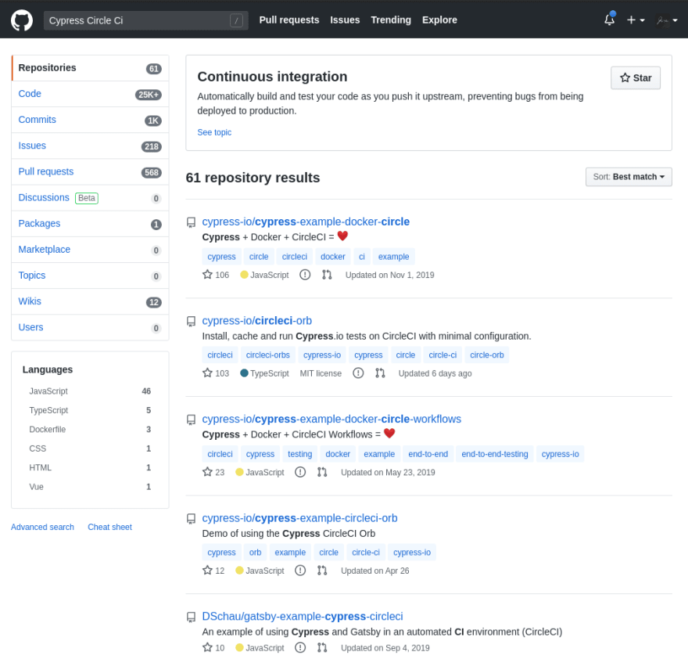Open cypress-example-docker-circle-workflows repository

pos(331,419)
